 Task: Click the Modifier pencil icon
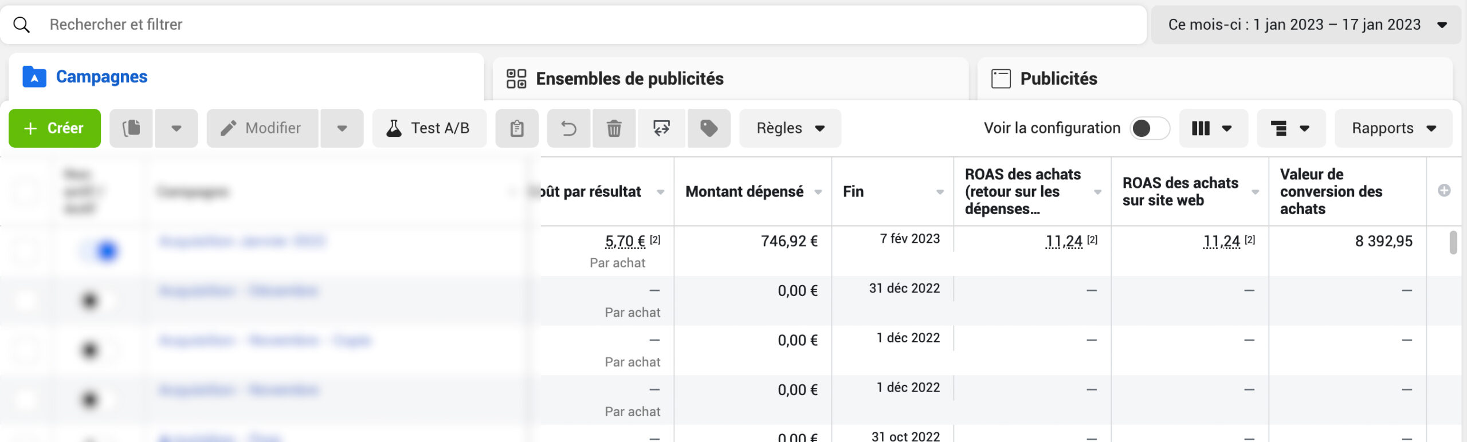point(229,128)
